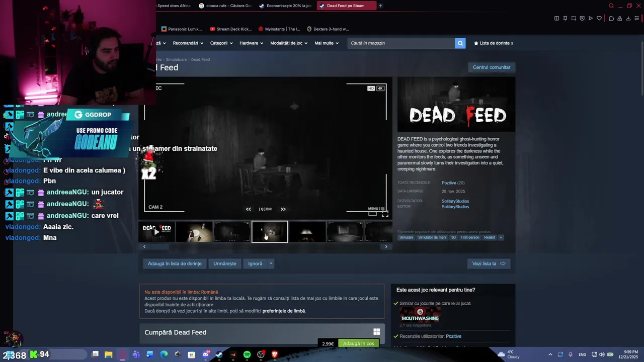
Task: Open the pinboards pin icon in toolbar
Action: click(x=565, y=19)
